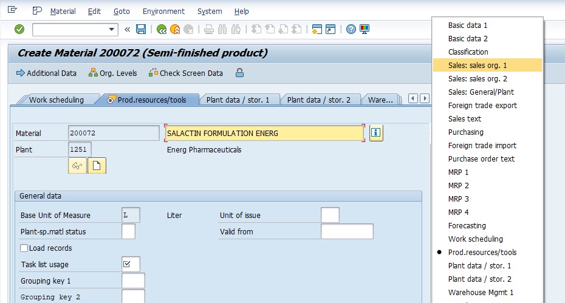Viewport: 565px width, 303px height.
Task: Click the Generate Shortcut icon
Action: [330, 29]
